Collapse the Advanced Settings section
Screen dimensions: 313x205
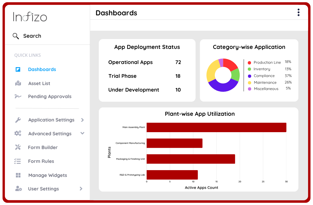click(x=82, y=133)
